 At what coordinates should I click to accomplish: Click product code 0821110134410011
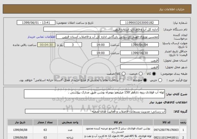point(166,138)
